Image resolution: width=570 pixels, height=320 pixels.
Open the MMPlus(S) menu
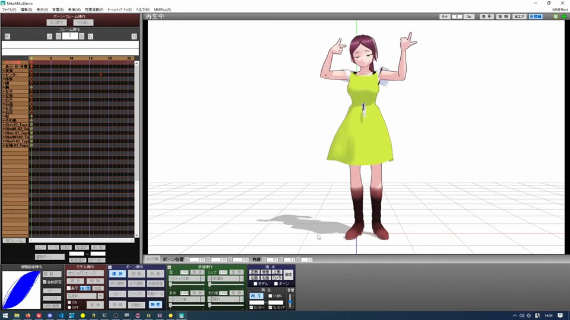coord(162,10)
